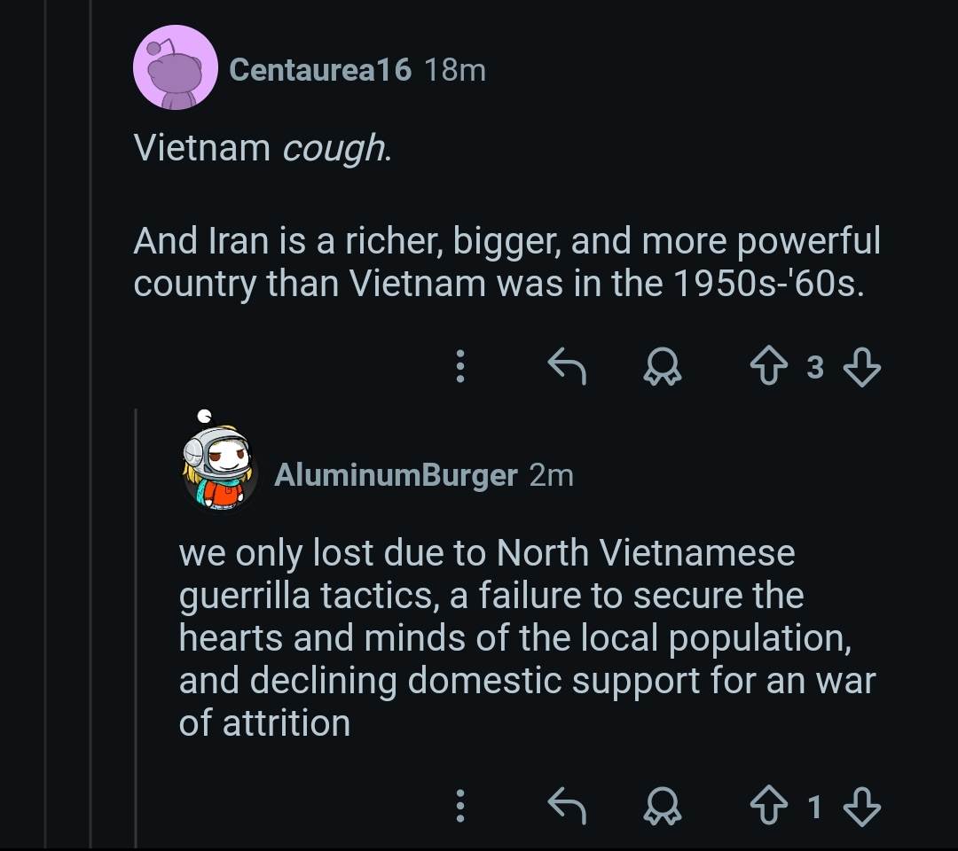958x851 pixels.
Task: Downvote AluminumBurger's comment
Action: click(860, 806)
